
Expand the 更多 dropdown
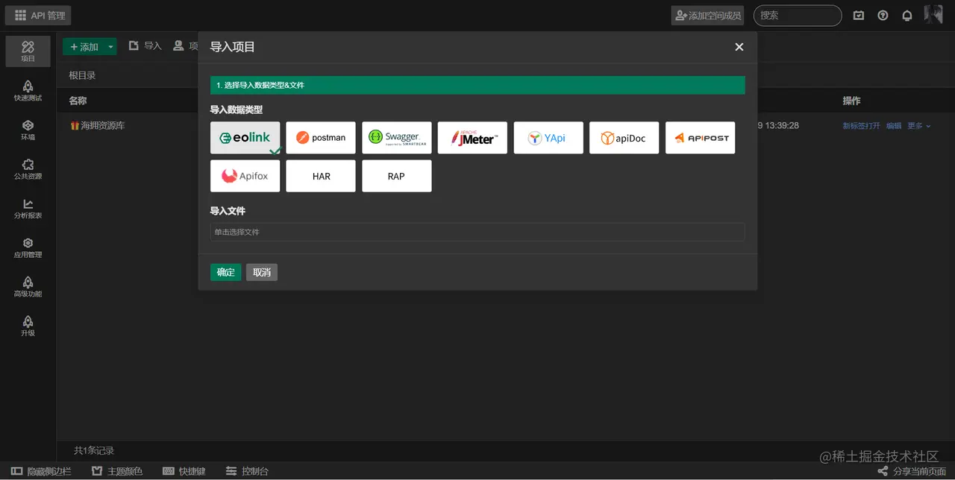(x=918, y=126)
